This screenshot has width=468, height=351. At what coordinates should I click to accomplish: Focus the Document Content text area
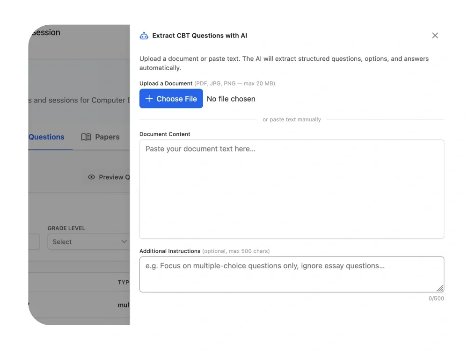click(x=292, y=189)
